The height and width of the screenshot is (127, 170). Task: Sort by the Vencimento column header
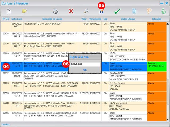coord(95,19)
